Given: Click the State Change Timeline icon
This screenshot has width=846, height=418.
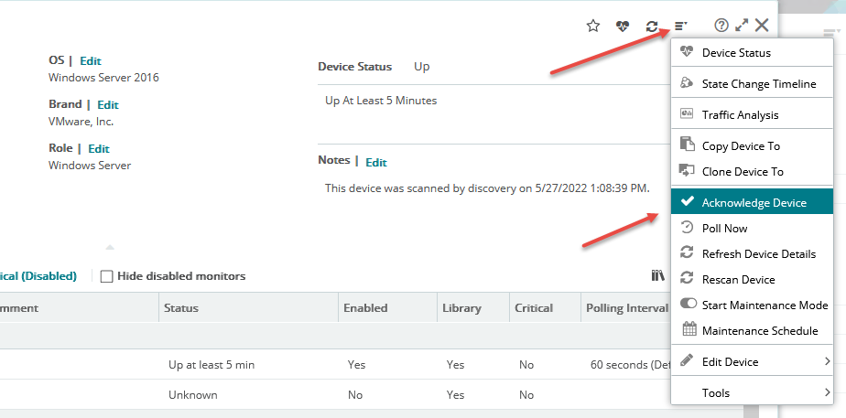Looking at the screenshot, I should [687, 83].
